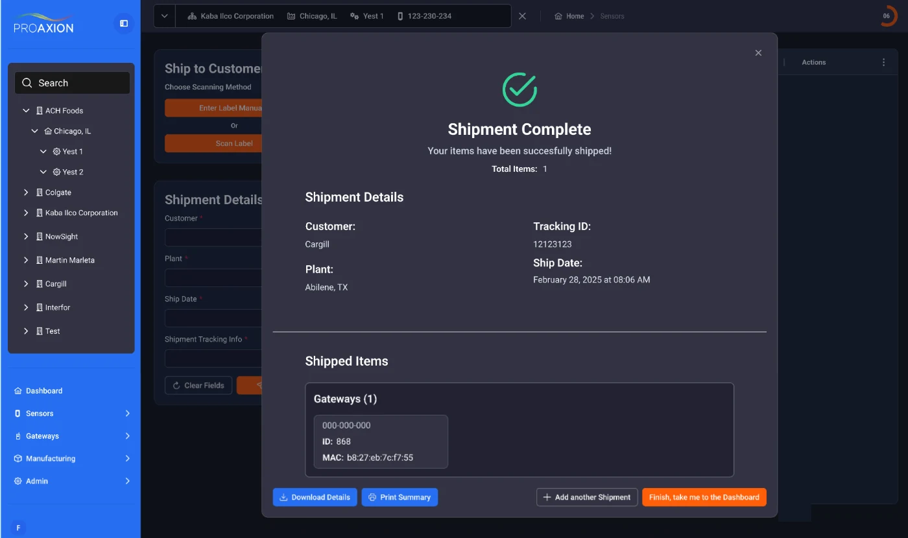Collapse the ACH Foods tree node
Image resolution: width=908 pixels, height=538 pixels.
26,111
